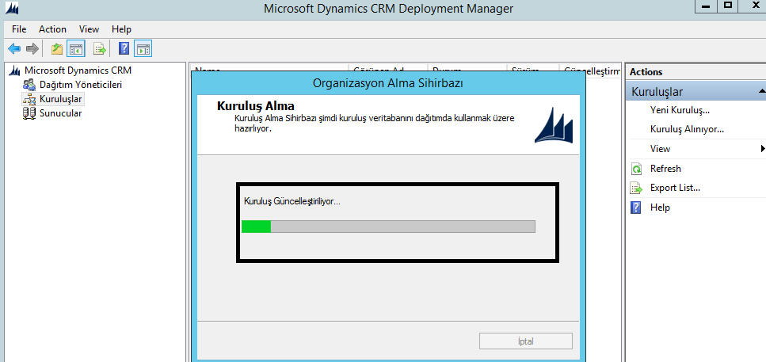The image size is (766, 362).
Task: Select Dağıtım Yöneticileri in the tree
Action: (x=81, y=85)
